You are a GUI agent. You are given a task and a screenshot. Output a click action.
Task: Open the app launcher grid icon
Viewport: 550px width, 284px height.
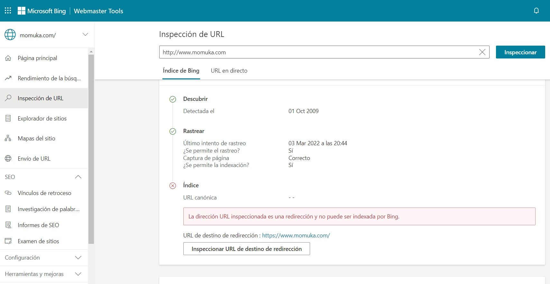coord(8,11)
